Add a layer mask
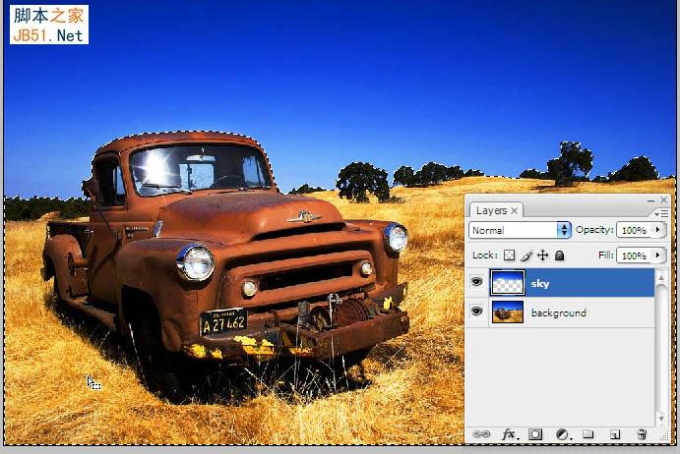 coord(535,434)
